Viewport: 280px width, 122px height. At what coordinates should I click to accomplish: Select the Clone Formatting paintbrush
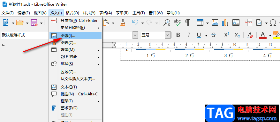coord(123,23)
